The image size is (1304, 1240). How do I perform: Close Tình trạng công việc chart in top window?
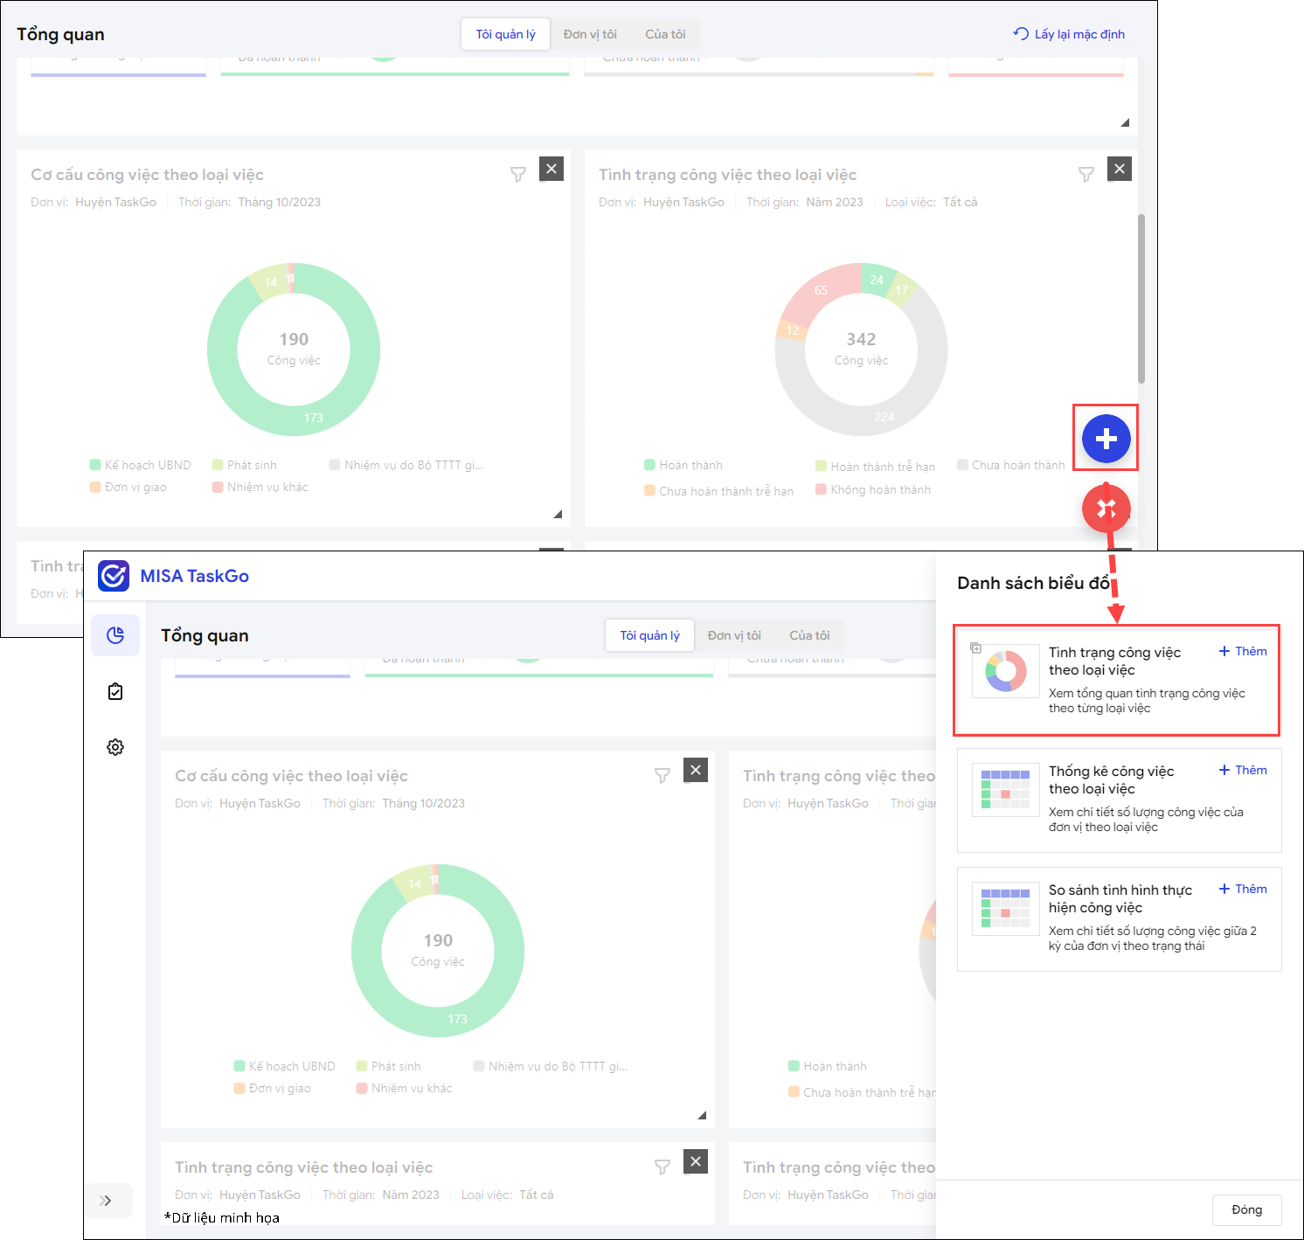click(x=1120, y=169)
